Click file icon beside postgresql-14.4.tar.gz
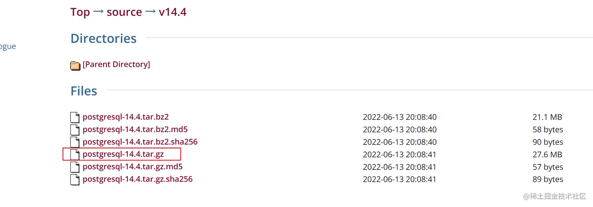Viewport: 593px width, 207px height. (75, 155)
